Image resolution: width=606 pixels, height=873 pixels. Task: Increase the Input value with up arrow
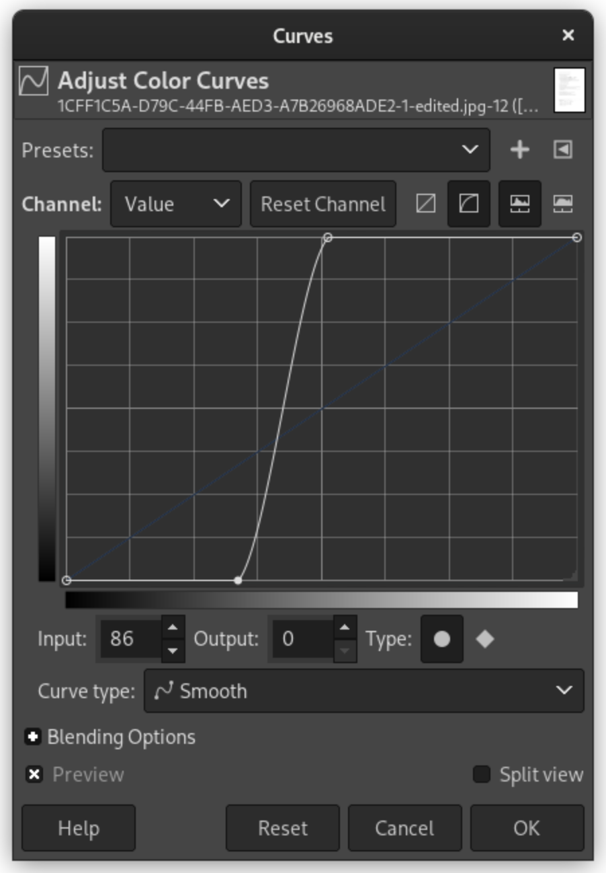173,628
